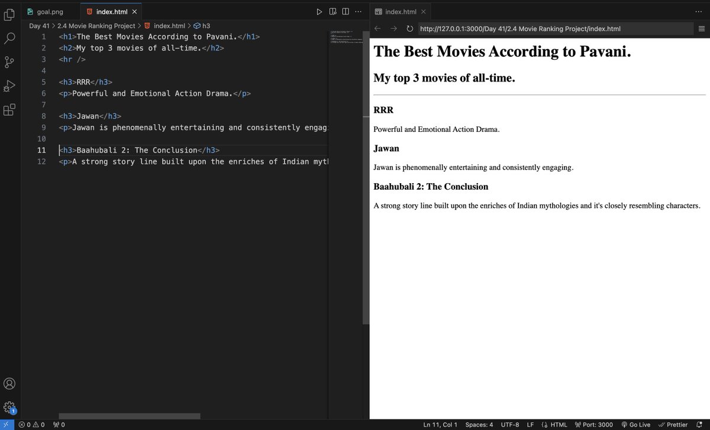Open the h3 symbol breadcrumb
The height and width of the screenshot is (430, 710).
(x=202, y=26)
